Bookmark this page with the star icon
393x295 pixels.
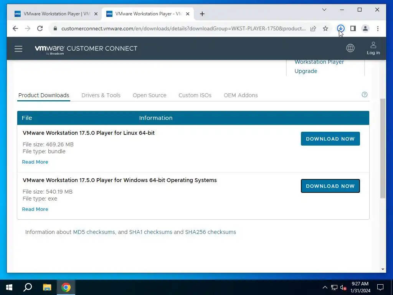tap(325, 28)
